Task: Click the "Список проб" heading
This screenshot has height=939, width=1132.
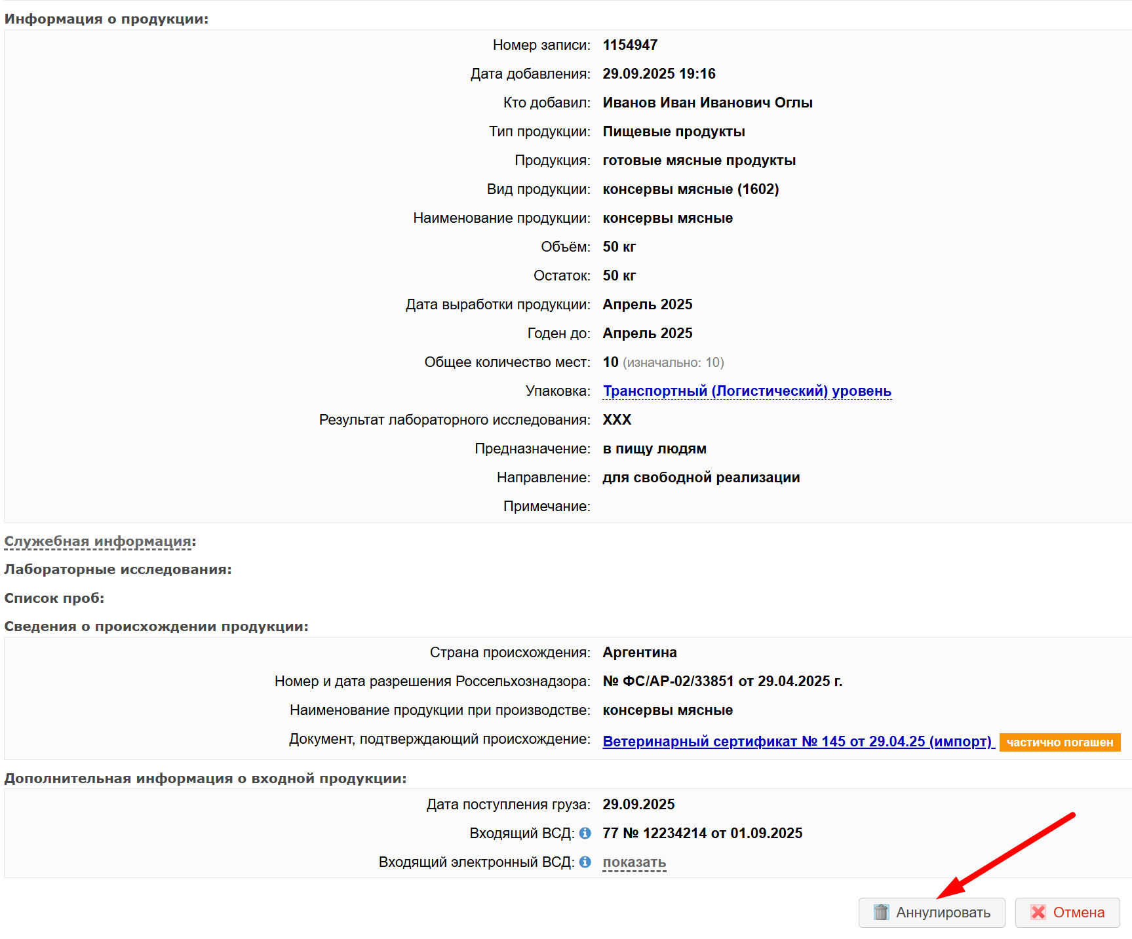Action: [x=54, y=598]
